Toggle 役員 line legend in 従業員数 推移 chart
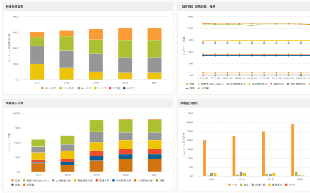 190,84
